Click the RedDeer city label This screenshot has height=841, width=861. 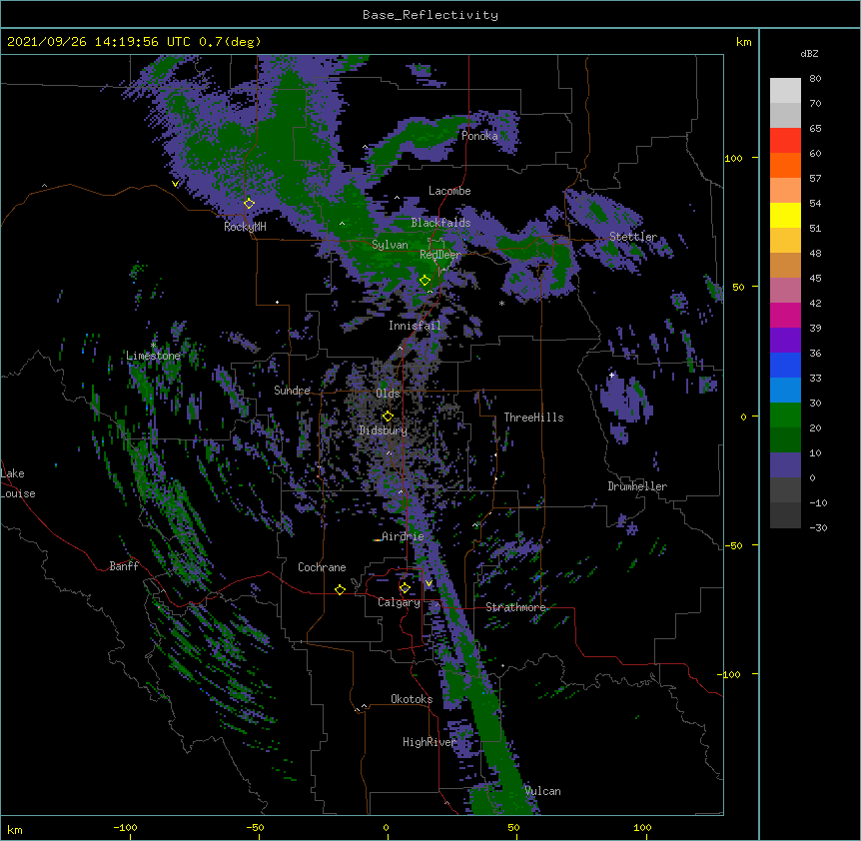[440, 255]
